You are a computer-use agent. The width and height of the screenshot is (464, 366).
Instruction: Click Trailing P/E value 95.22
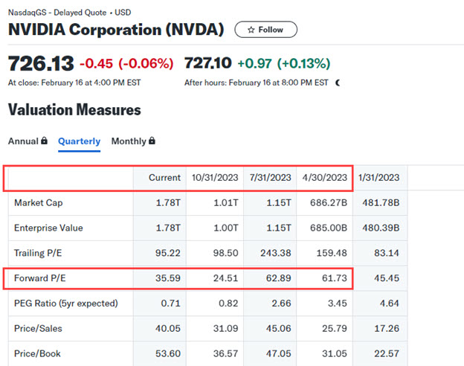[168, 253]
